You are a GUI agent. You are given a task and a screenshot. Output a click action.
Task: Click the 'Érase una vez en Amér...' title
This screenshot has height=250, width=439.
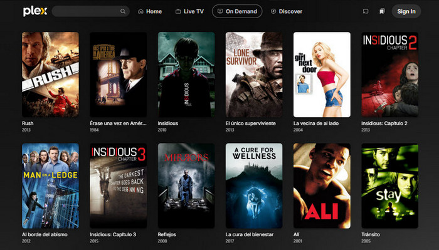coord(118,123)
